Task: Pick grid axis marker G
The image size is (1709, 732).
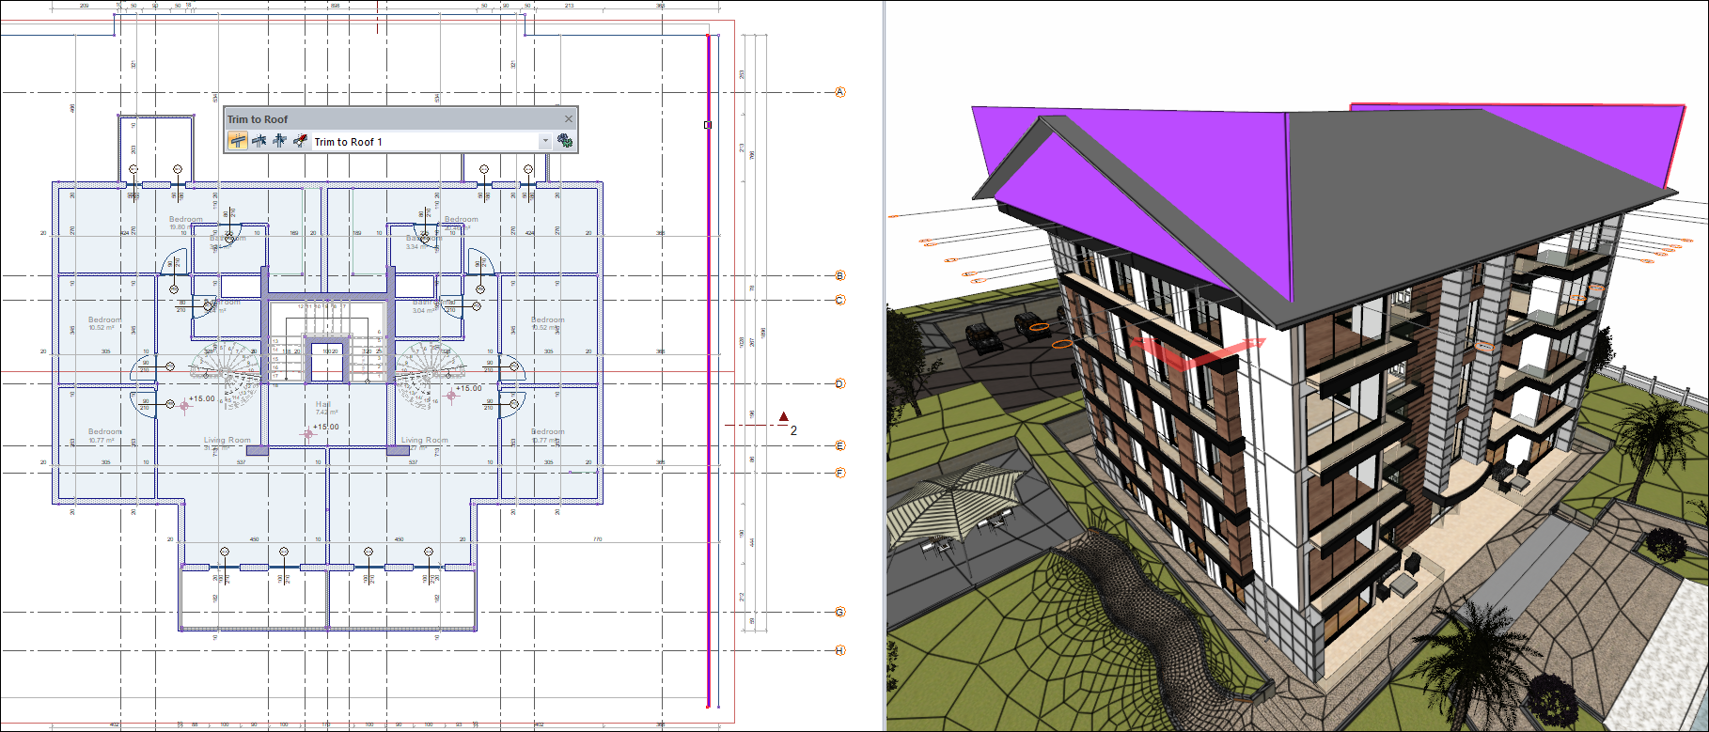Action: coord(840,612)
